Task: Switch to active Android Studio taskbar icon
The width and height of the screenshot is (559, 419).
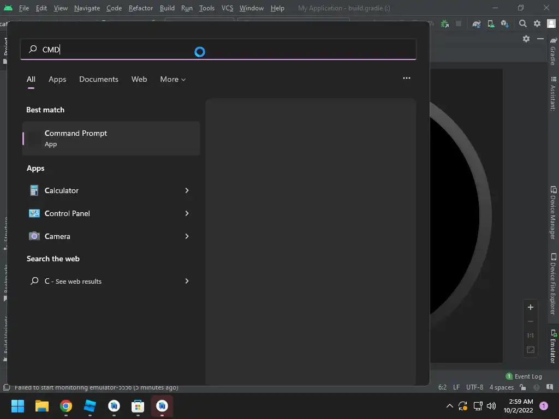Action: pos(162,406)
